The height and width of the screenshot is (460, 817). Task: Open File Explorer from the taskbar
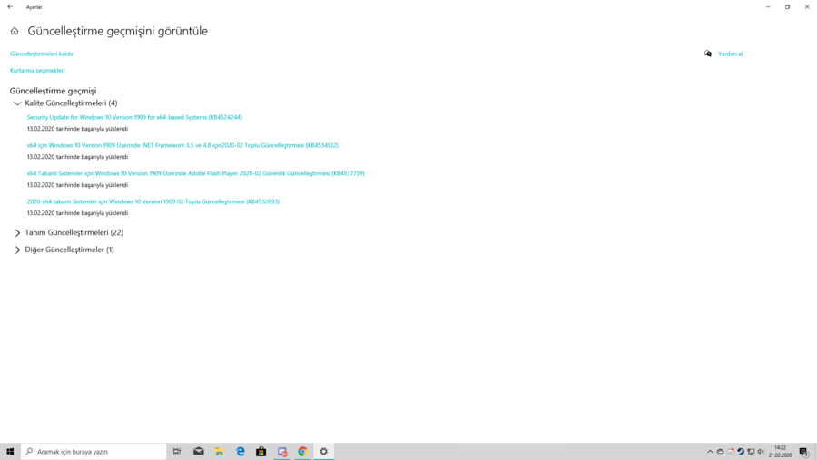tap(220, 452)
